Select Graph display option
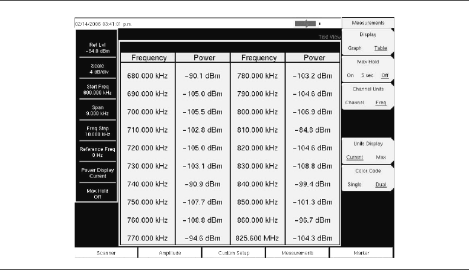Screen dimensions: 469x270 [355, 48]
